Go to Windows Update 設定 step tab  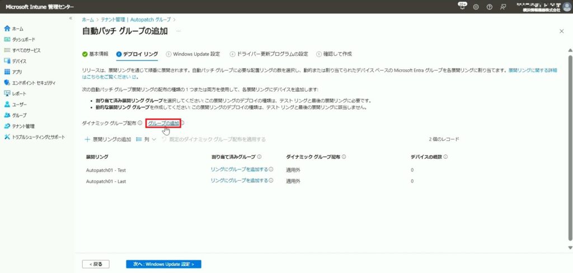[193, 54]
